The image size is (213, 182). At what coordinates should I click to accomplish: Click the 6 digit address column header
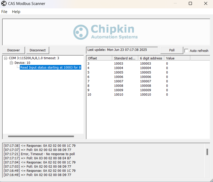(151, 58)
